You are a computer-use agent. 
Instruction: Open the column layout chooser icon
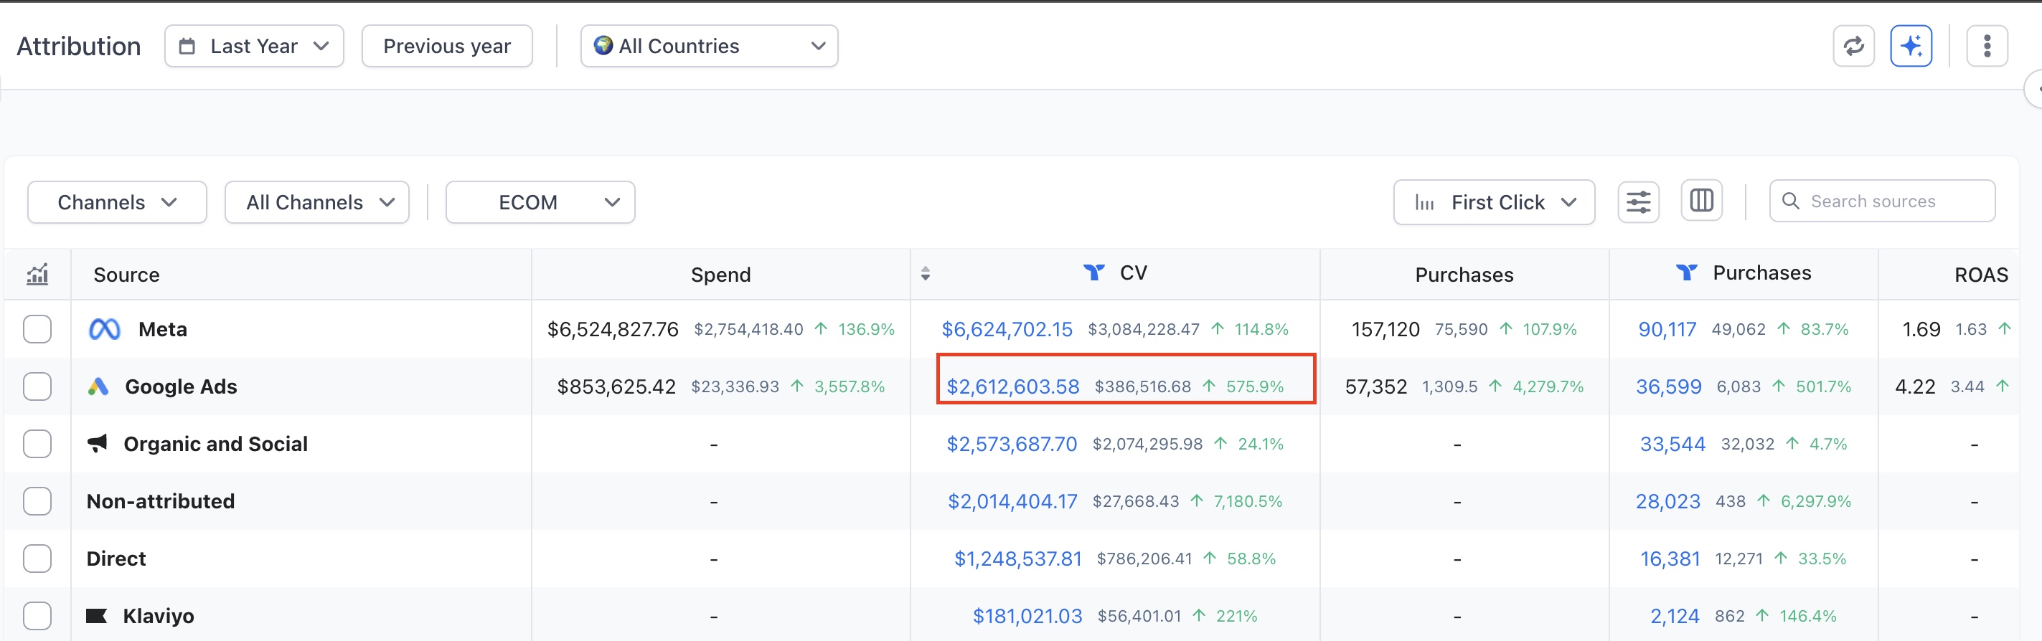(x=1702, y=201)
